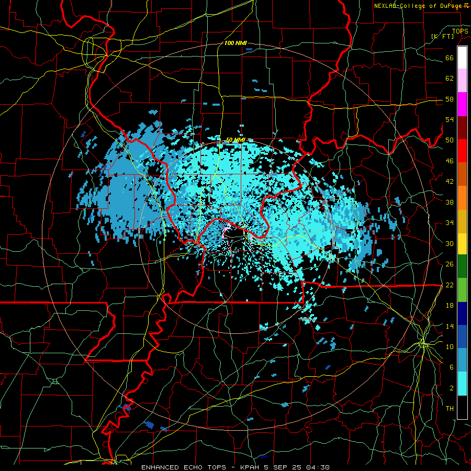Click the legend value 22
The image size is (471, 471).
pos(450,285)
